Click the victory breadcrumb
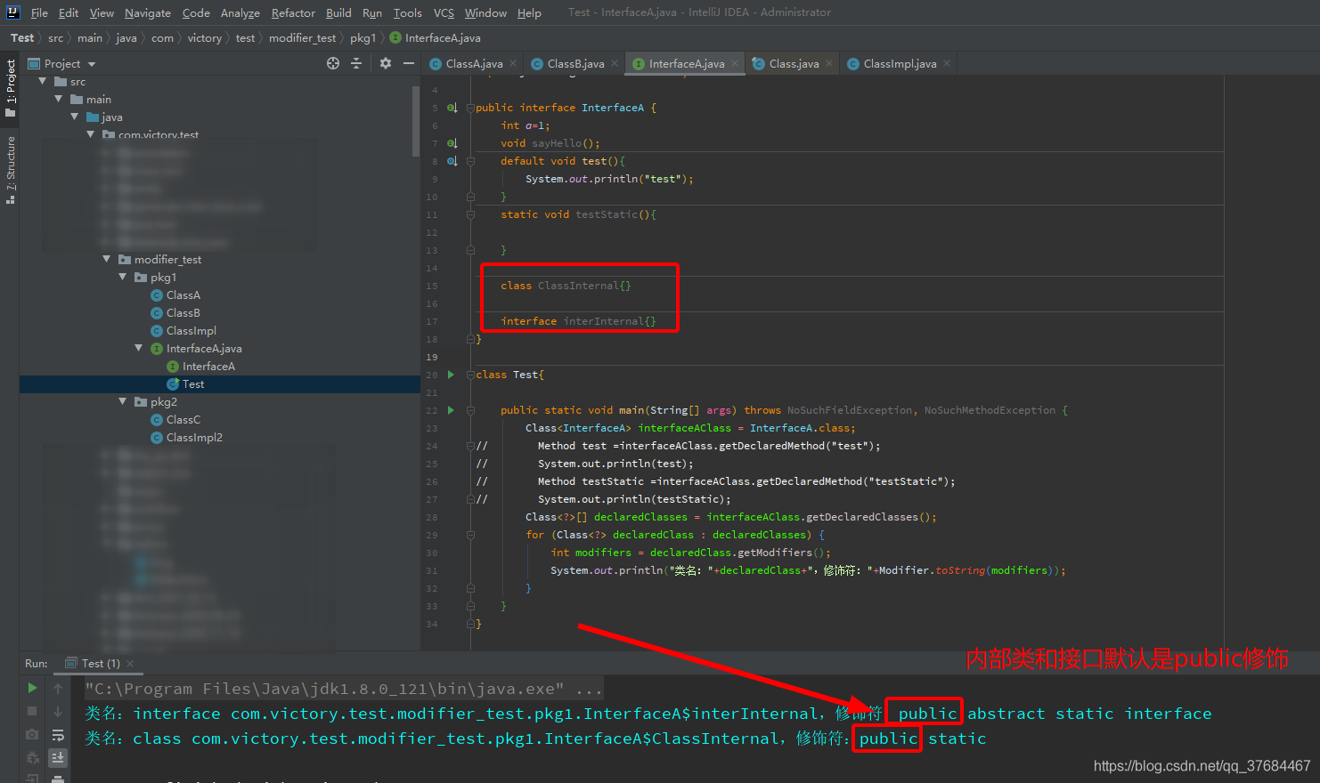 tap(204, 38)
